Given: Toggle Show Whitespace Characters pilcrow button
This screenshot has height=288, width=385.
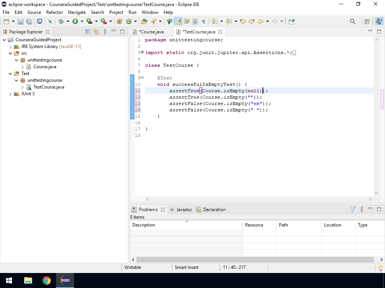Looking at the screenshot, I should 203,22.
